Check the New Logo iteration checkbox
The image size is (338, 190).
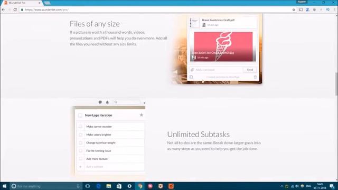80,115
